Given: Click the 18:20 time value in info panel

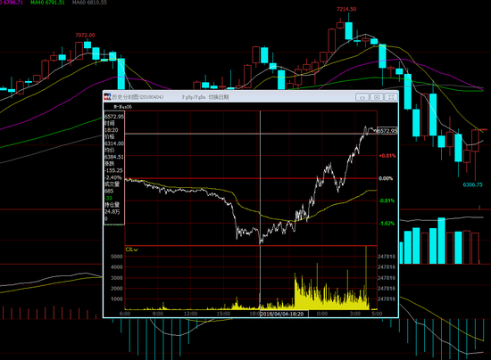Looking at the screenshot, I should click(x=112, y=130).
